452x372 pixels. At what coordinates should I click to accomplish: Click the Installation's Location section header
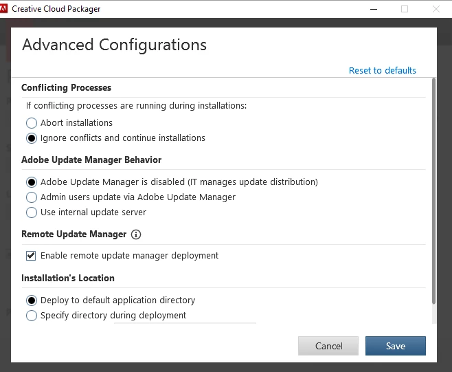point(67,278)
